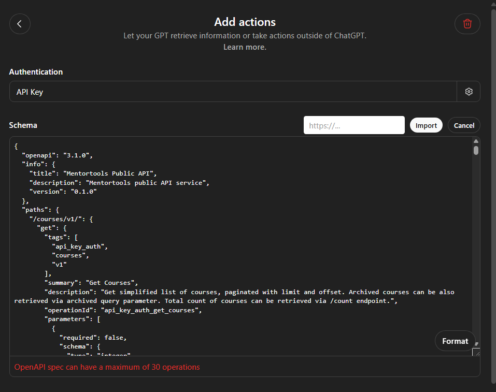Click the "required": false line
Screen dimensions: 496x392
(x=93, y=338)
